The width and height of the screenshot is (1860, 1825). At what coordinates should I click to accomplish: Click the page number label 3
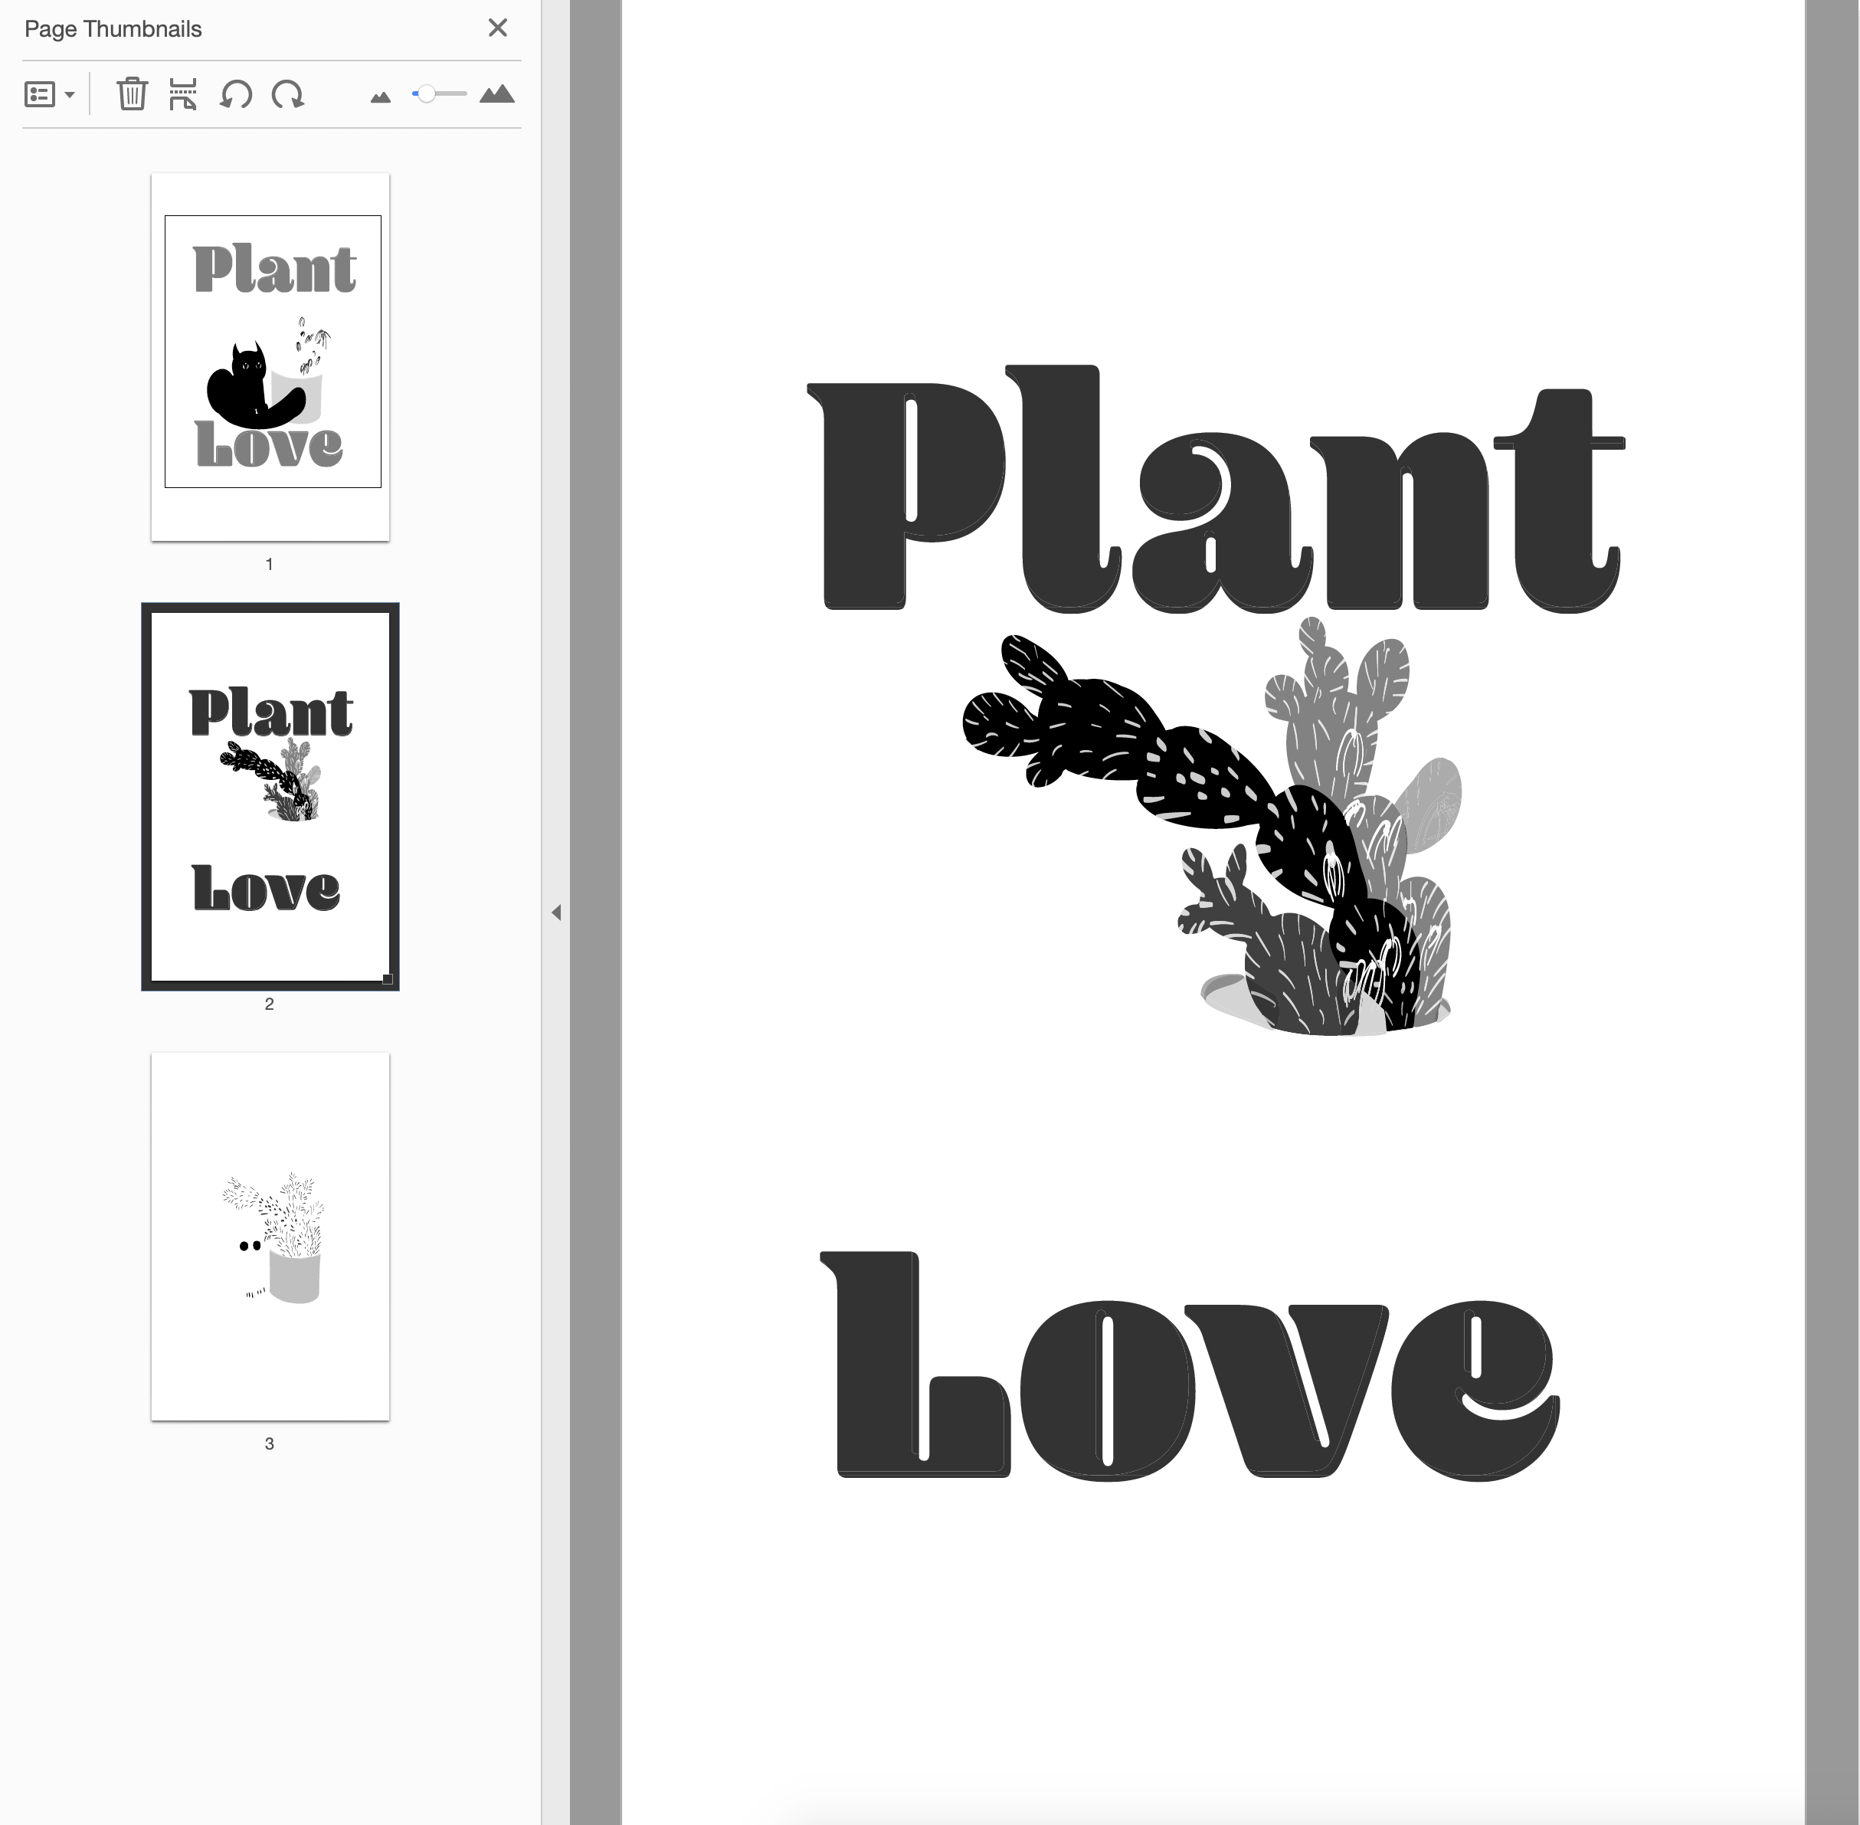[x=270, y=1443]
